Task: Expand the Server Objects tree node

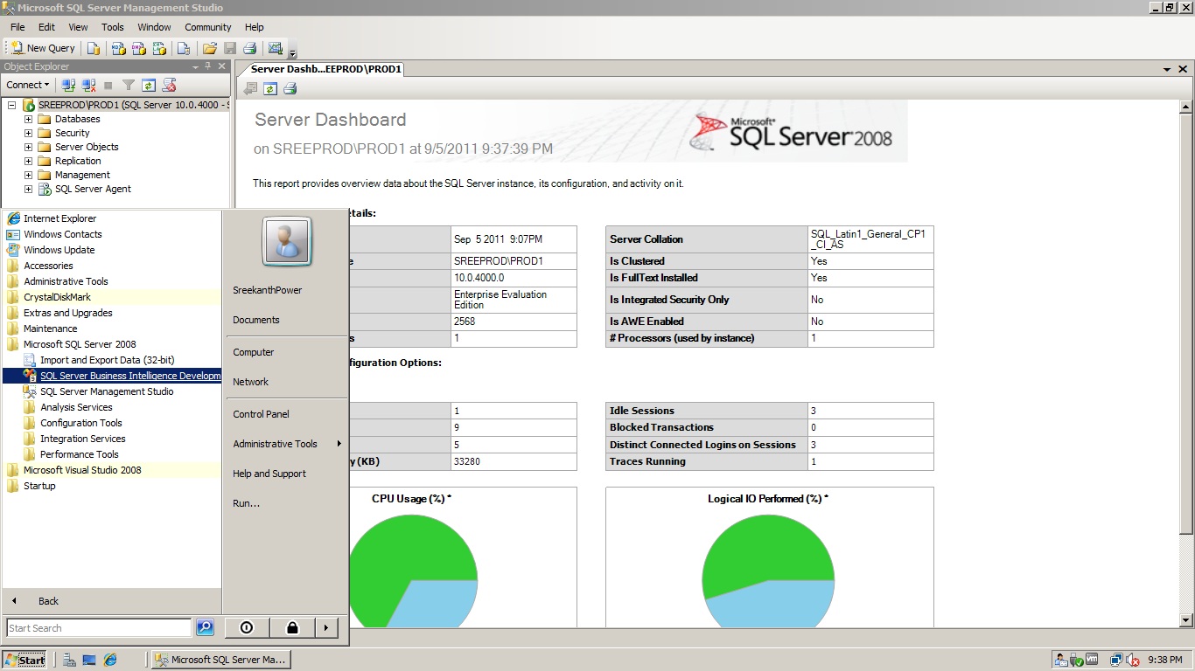Action: (28, 147)
